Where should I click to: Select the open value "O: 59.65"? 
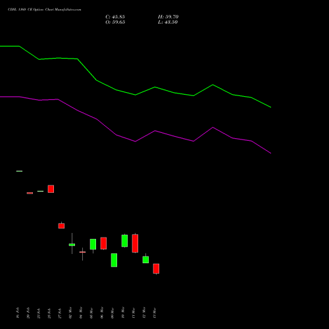115,22
